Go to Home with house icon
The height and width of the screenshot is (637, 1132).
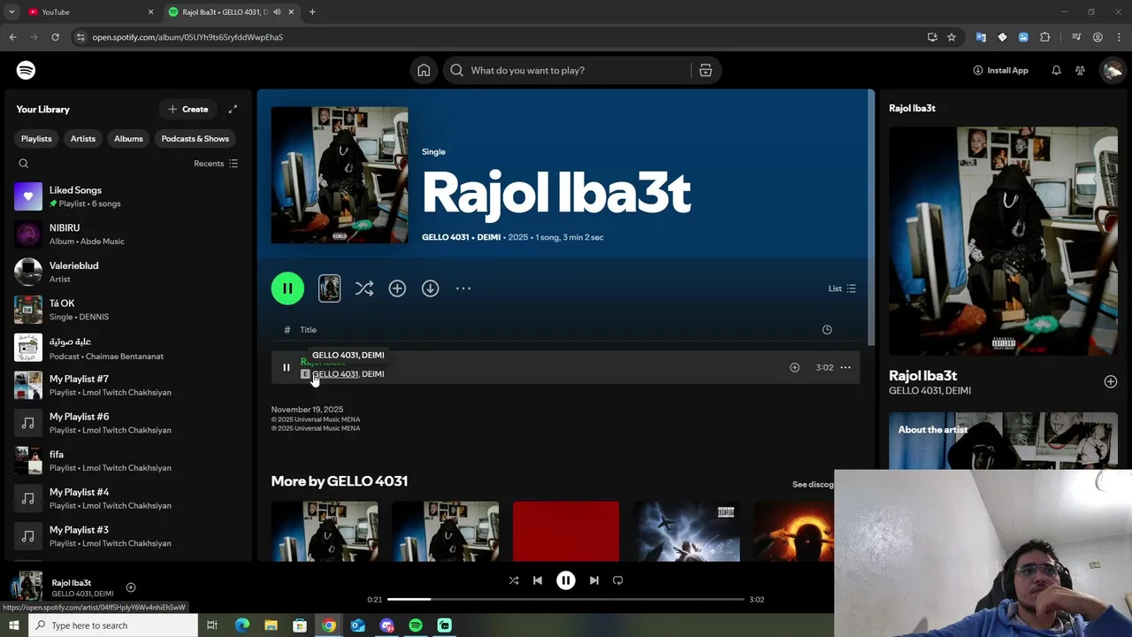tap(424, 70)
